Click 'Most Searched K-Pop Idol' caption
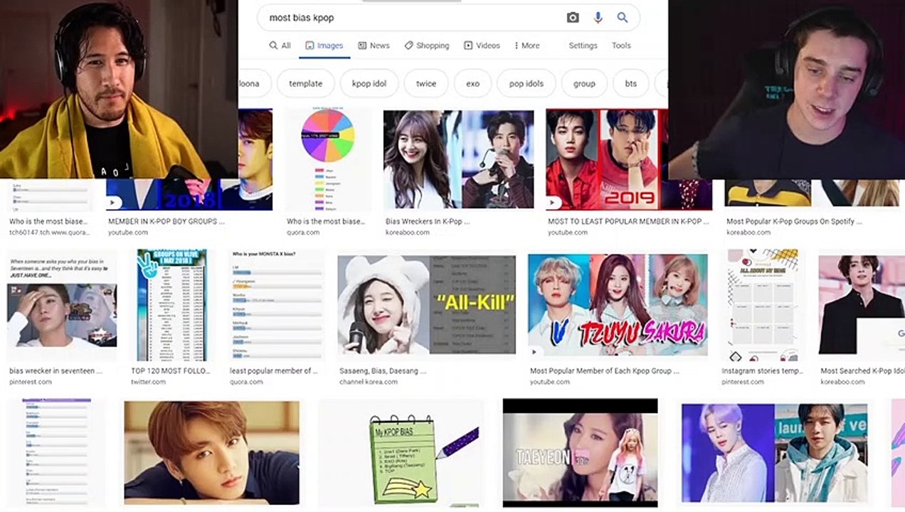Screen dimensions: 905x512 click(x=862, y=371)
